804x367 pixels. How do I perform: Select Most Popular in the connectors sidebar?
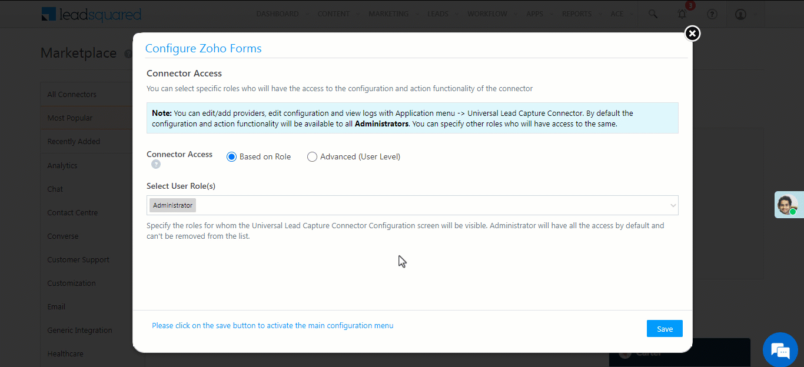(x=69, y=118)
